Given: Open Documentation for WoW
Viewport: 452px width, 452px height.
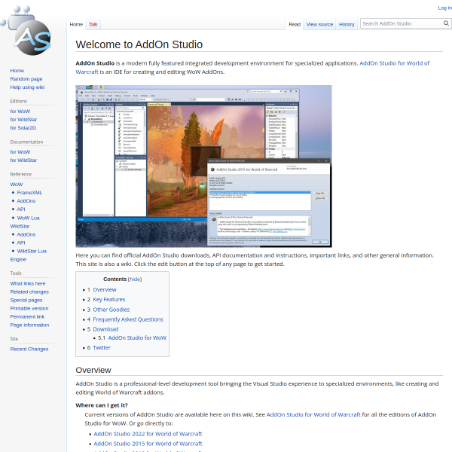Looking at the screenshot, I should pos(20,152).
